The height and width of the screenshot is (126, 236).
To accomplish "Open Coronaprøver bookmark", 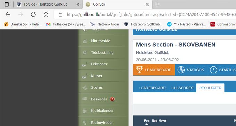I will tap(223, 24).
